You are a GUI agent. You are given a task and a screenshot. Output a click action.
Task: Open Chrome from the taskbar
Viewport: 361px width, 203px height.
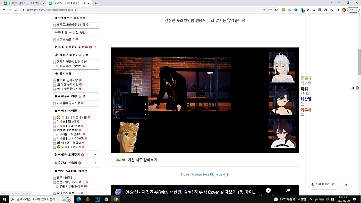[116, 199]
